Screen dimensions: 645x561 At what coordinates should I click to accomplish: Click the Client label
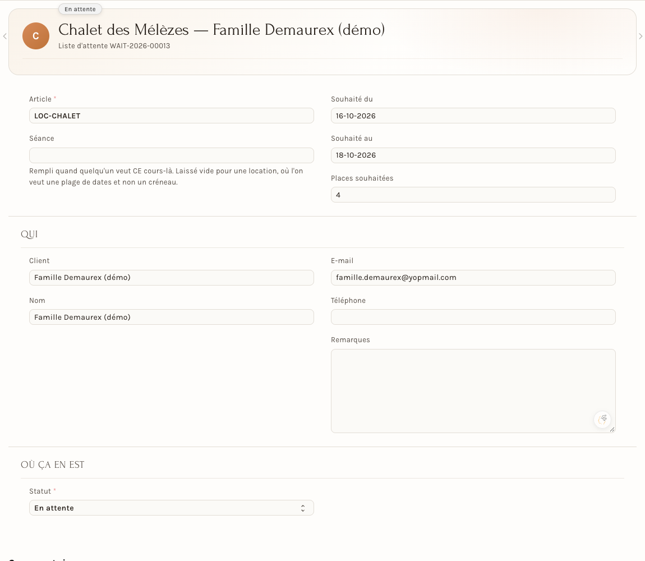pos(39,261)
